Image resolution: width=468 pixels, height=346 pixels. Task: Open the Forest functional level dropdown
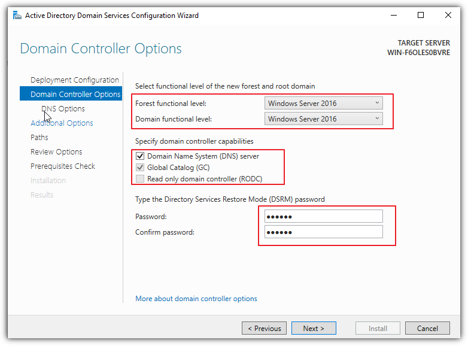[324, 104]
